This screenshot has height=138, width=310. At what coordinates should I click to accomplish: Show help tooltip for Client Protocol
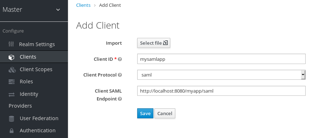[x=120, y=75]
